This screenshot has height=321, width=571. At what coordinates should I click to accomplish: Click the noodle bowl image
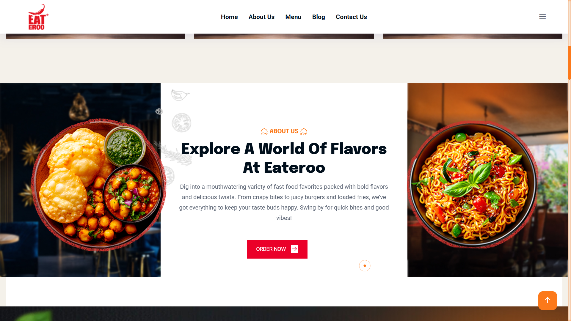coord(473,184)
